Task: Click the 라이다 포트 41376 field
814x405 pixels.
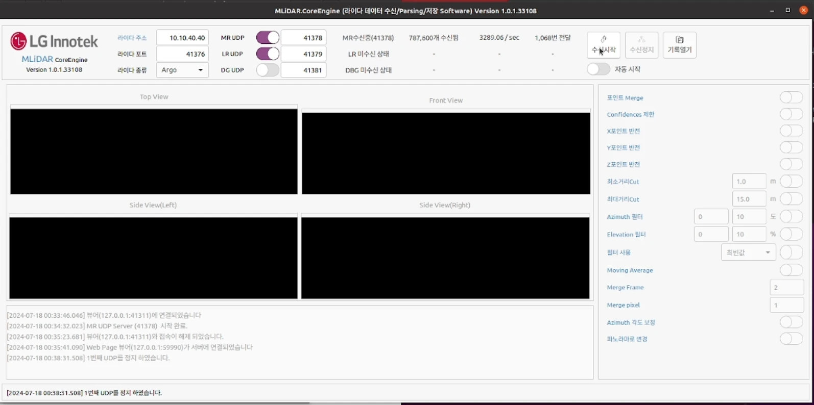Action: (182, 54)
